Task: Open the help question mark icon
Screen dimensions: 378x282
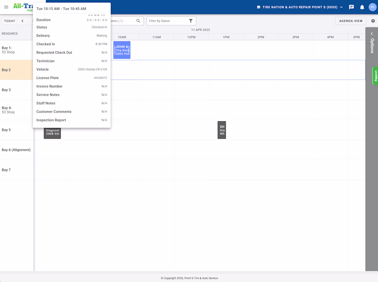Action: [x=373, y=21]
